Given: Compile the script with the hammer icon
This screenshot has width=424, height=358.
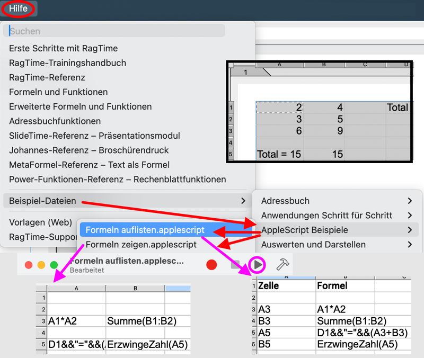Looking at the screenshot, I should pyautogui.click(x=282, y=264).
